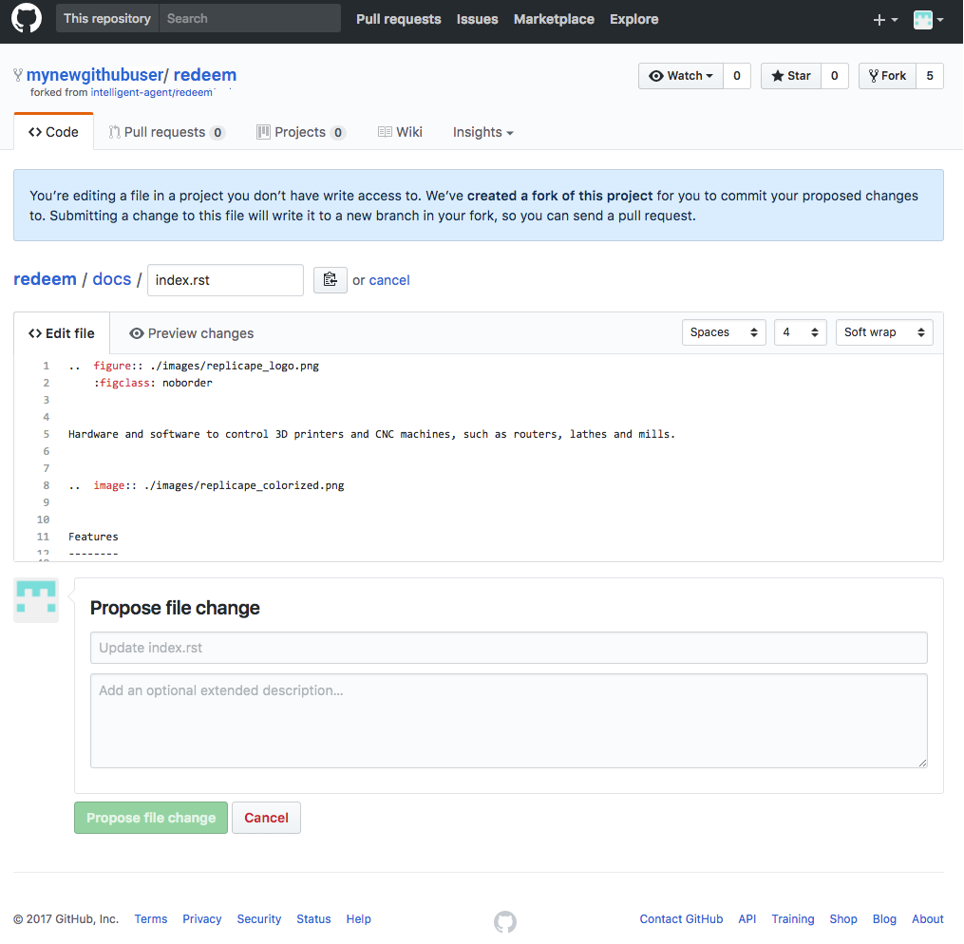Viewport: 964px width, 944px height.
Task: Focus the commit title field Update index.rst
Action: click(x=509, y=648)
